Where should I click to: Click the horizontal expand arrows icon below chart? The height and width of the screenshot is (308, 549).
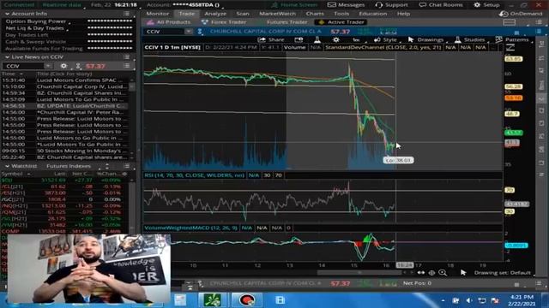pos(421,272)
